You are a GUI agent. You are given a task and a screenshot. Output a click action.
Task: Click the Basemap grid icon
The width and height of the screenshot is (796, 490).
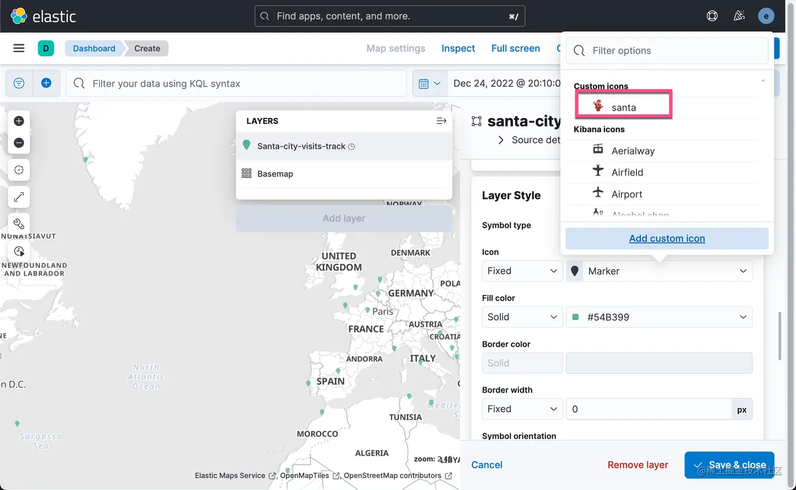coord(246,174)
